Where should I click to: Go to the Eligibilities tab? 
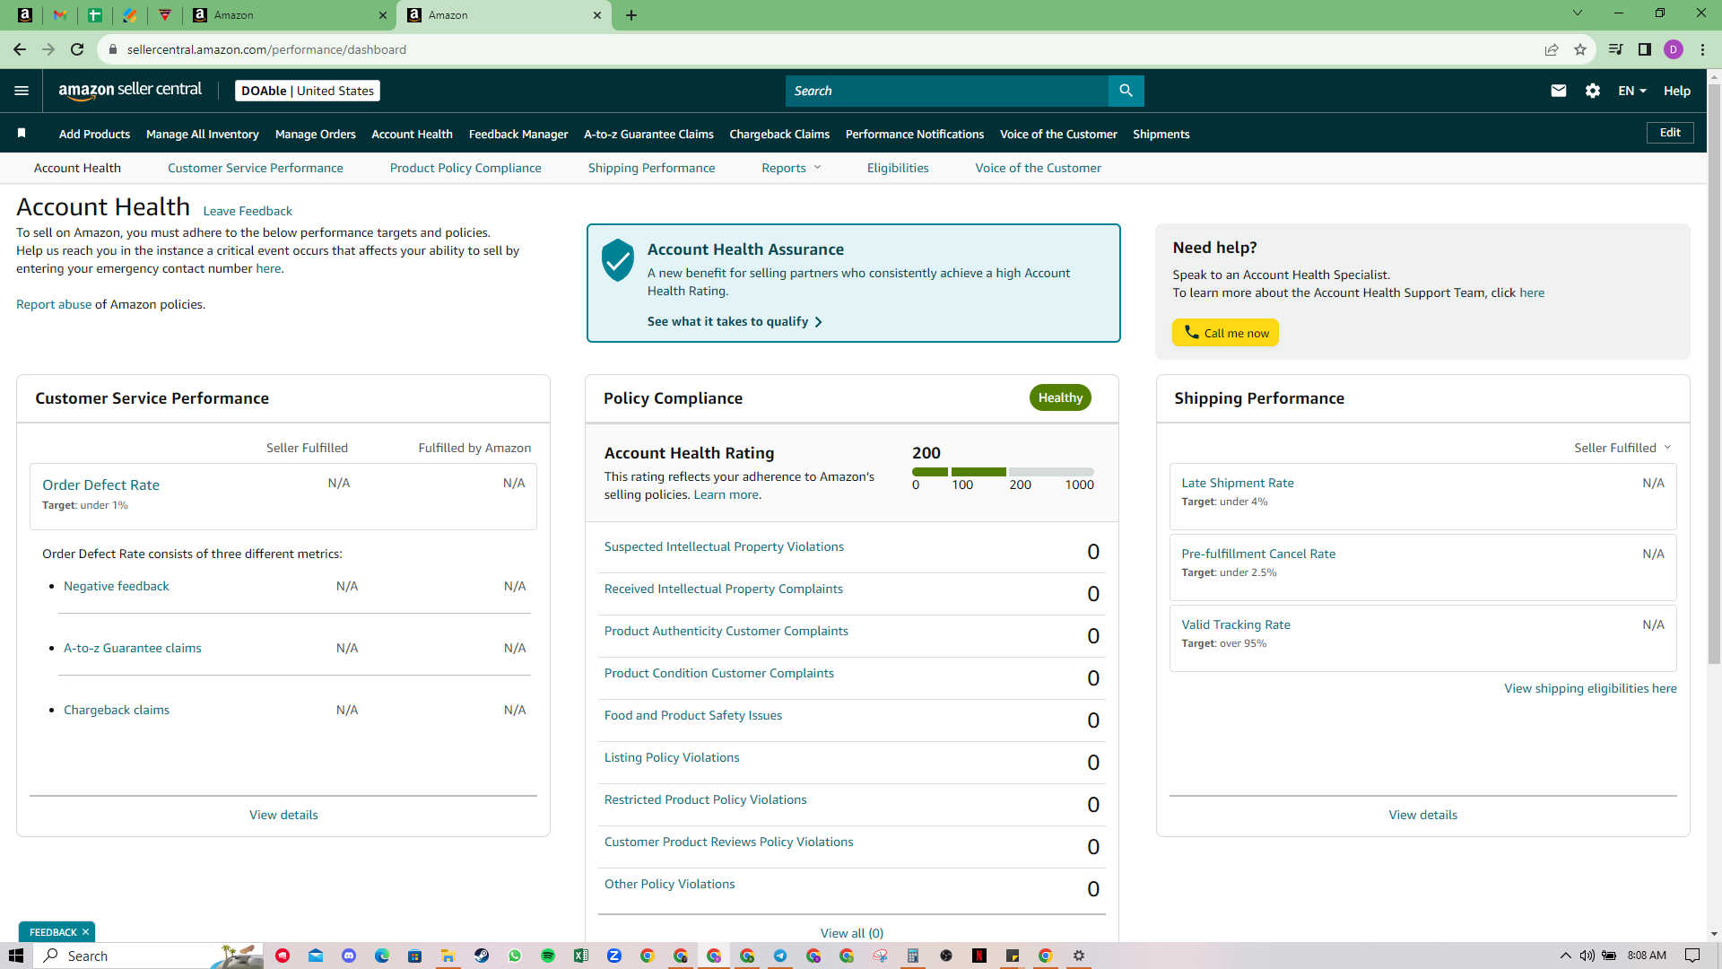(x=898, y=168)
